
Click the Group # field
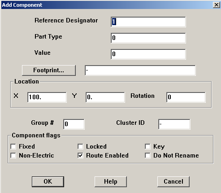click(x=74, y=124)
